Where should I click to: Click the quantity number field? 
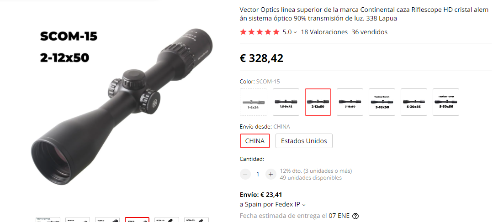pyautogui.click(x=258, y=174)
